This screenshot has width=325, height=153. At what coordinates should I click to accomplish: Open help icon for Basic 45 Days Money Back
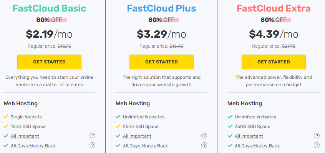[93, 145]
